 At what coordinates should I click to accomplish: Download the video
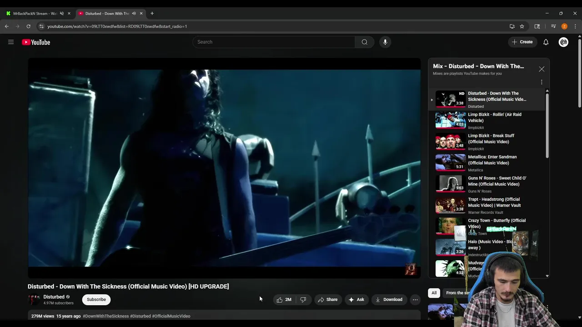pyautogui.click(x=389, y=300)
